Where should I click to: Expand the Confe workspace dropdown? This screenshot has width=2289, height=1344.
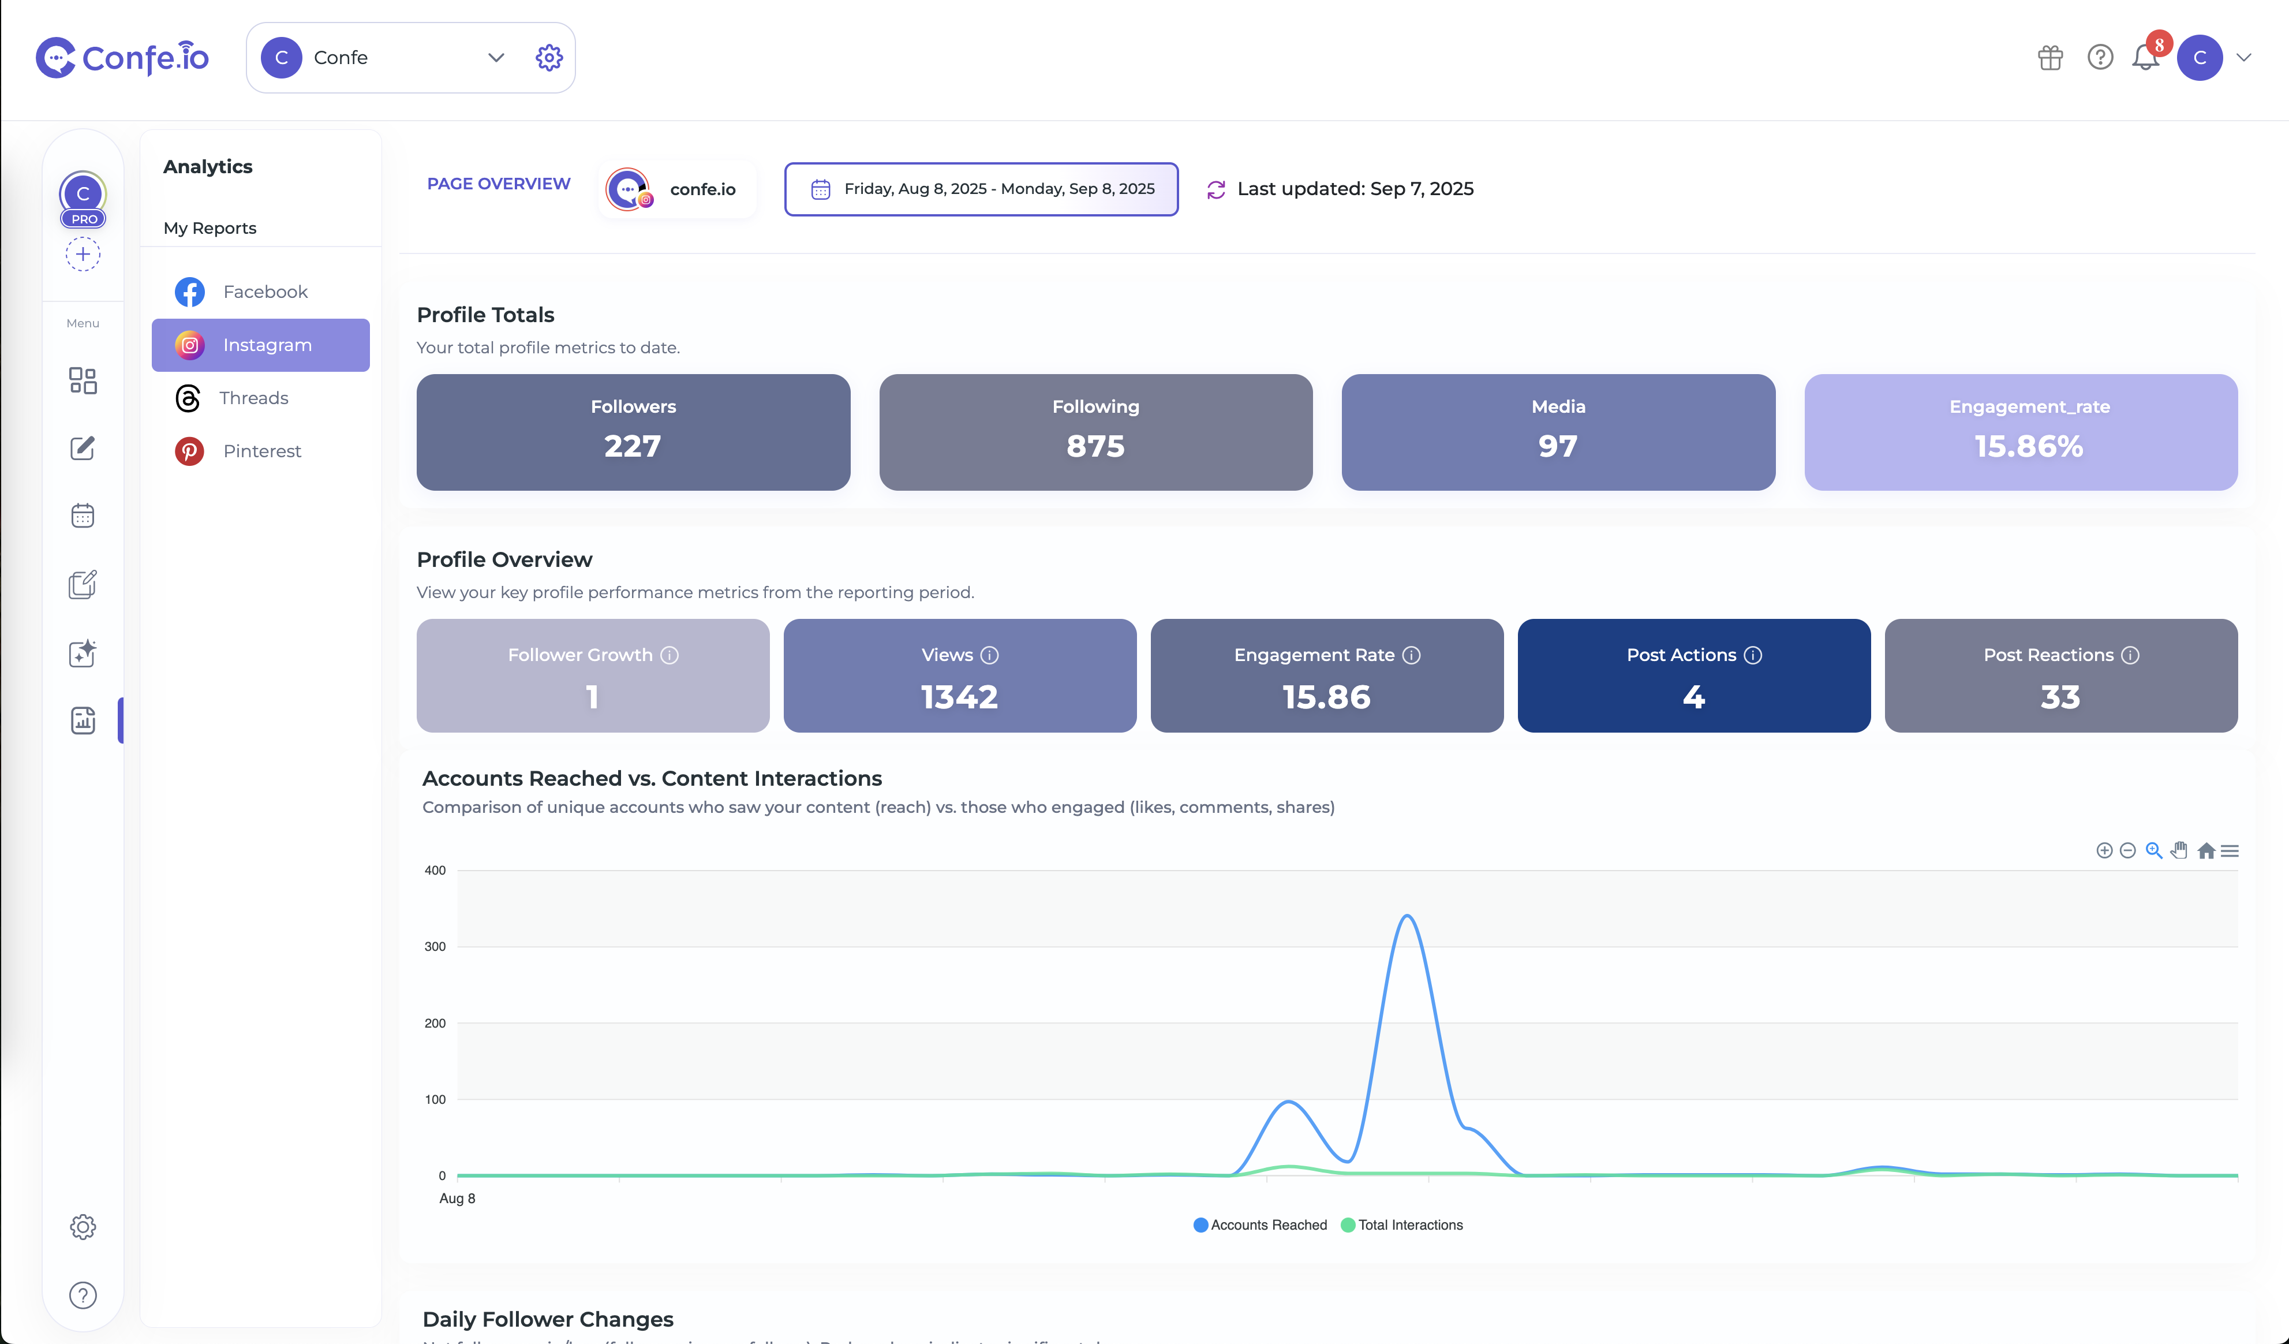tap(496, 57)
